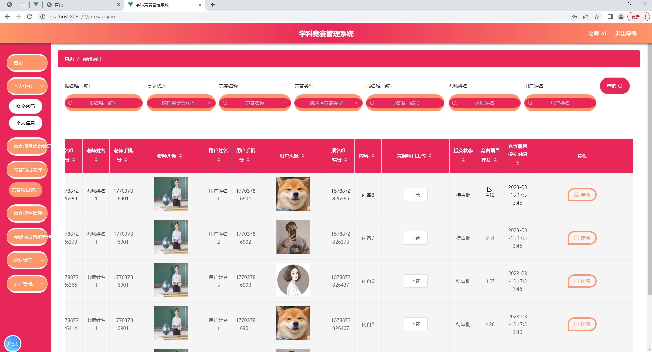Click the teacher photo in 内容8 row
652x352 pixels.
pos(171,194)
